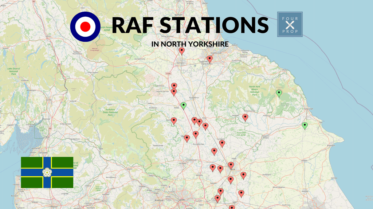Click the RAF roundel logo
The height and width of the screenshot is (209, 373).
pyautogui.click(x=86, y=26)
